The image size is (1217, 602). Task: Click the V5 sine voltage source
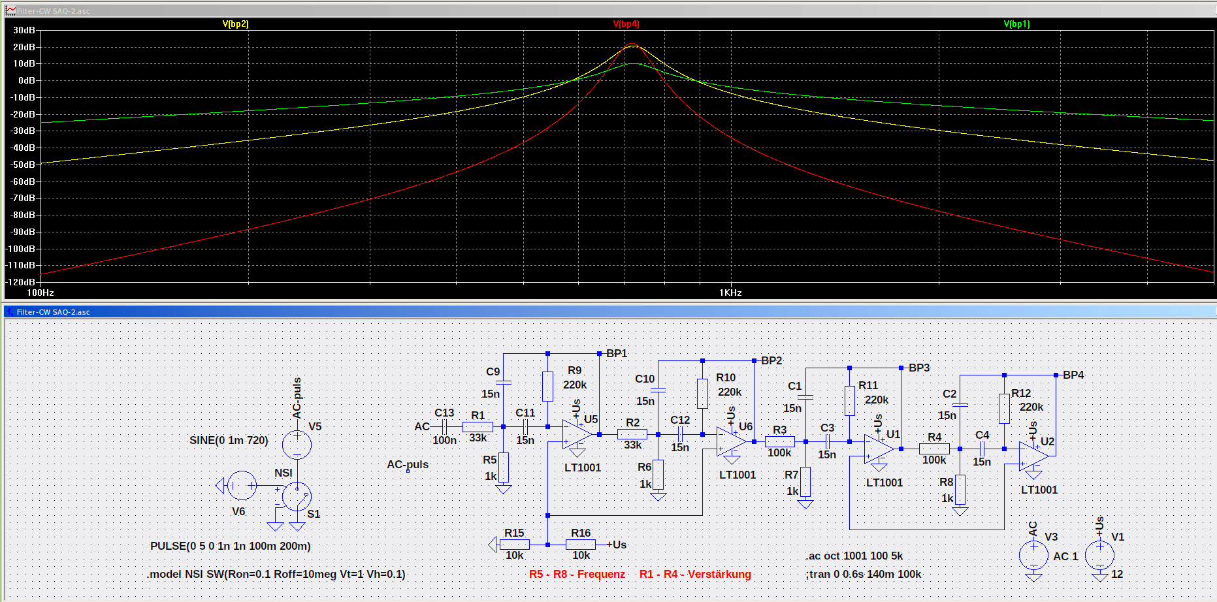click(x=297, y=445)
